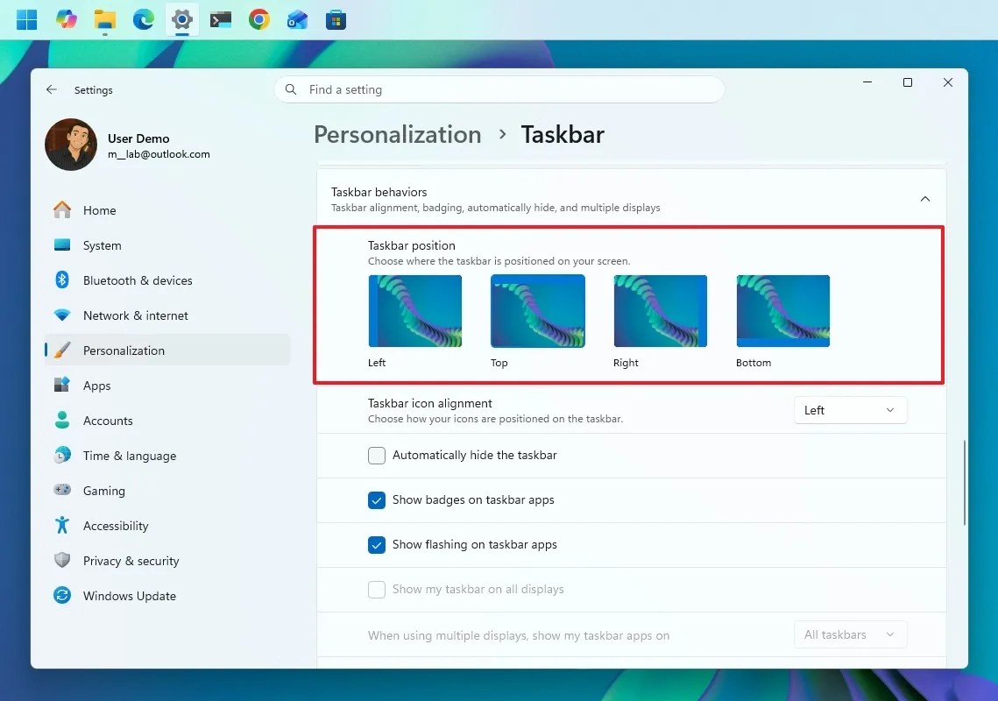This screenshot has width=998, height=701.
Task: Click the User Demo account name
Action: [x=138, y=138]
